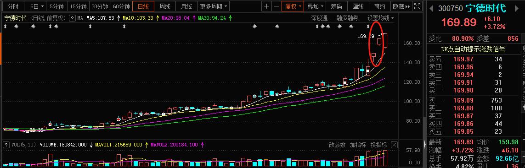Screen dimensions: 525x168
Task: Select the 60分钟 period tab
Action: 121,6
